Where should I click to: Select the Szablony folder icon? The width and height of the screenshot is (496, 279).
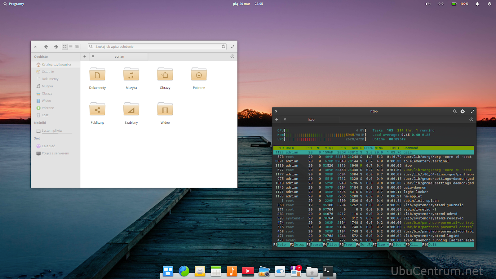pos(131,109)
